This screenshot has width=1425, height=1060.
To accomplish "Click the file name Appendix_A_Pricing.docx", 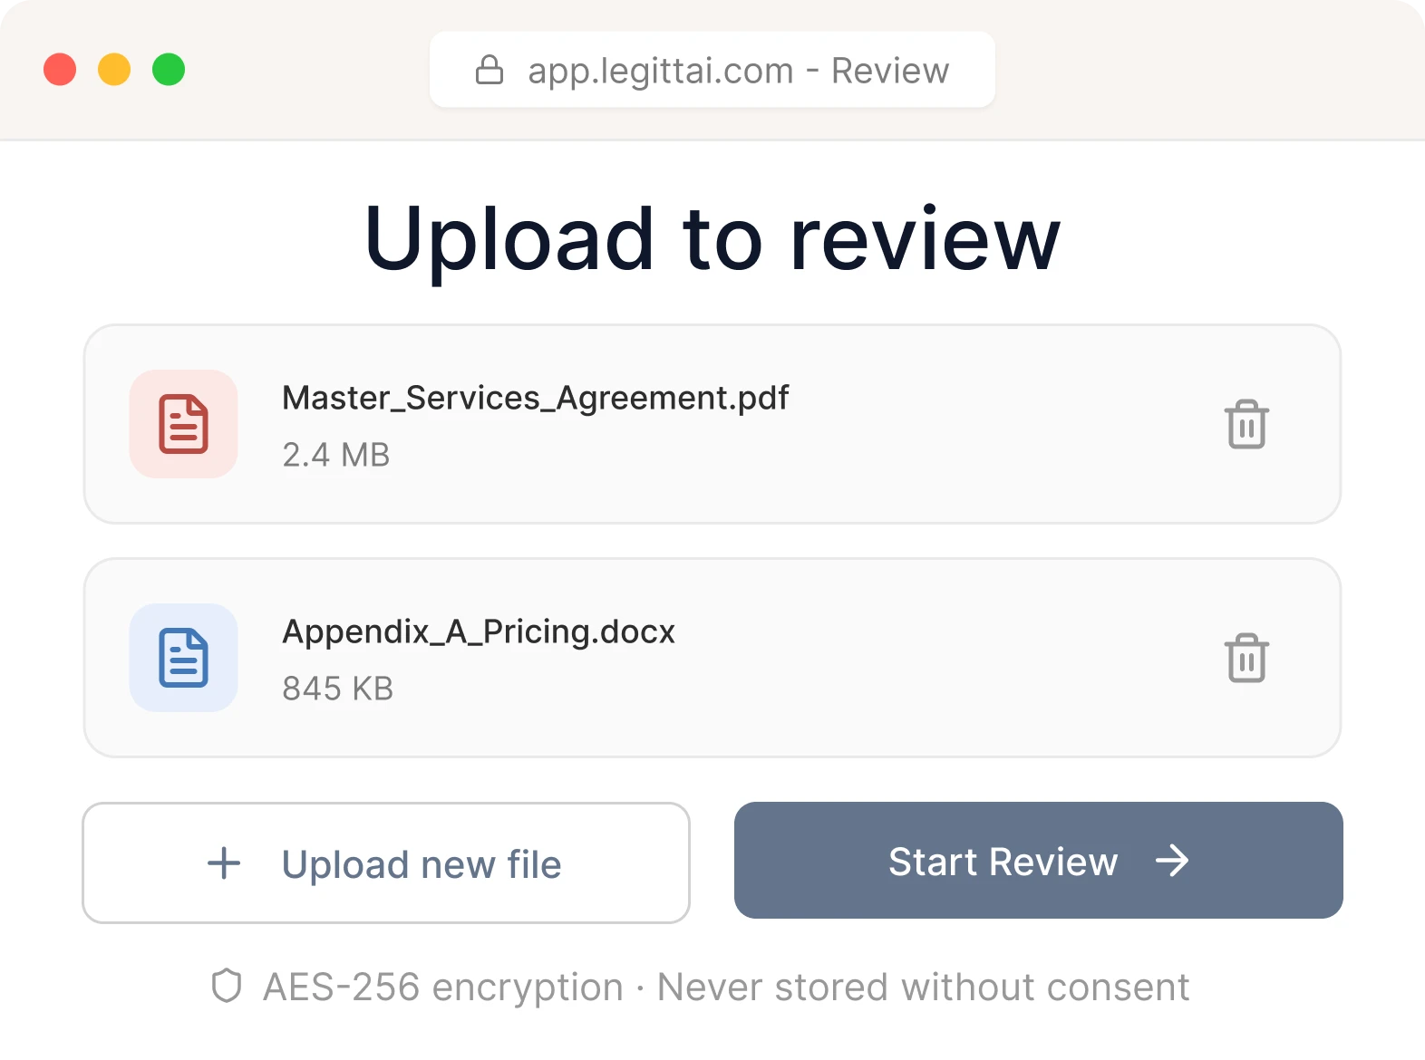I will (479, 631).
